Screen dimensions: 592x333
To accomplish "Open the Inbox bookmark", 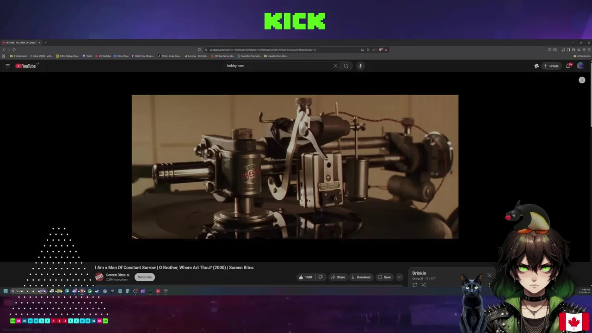I will [x=41, y=56].
